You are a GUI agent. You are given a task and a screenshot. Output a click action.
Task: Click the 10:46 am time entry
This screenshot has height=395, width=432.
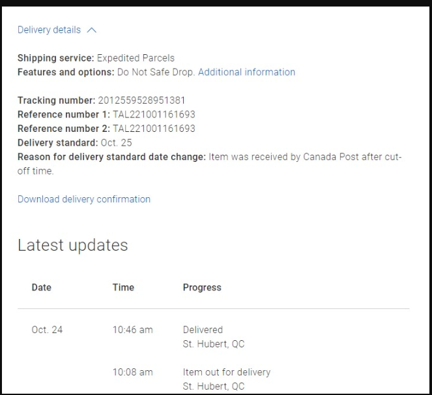click(x=132, y=330)
